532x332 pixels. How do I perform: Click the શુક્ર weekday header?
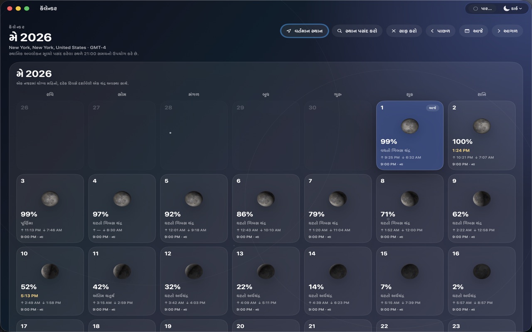point(410,95)
